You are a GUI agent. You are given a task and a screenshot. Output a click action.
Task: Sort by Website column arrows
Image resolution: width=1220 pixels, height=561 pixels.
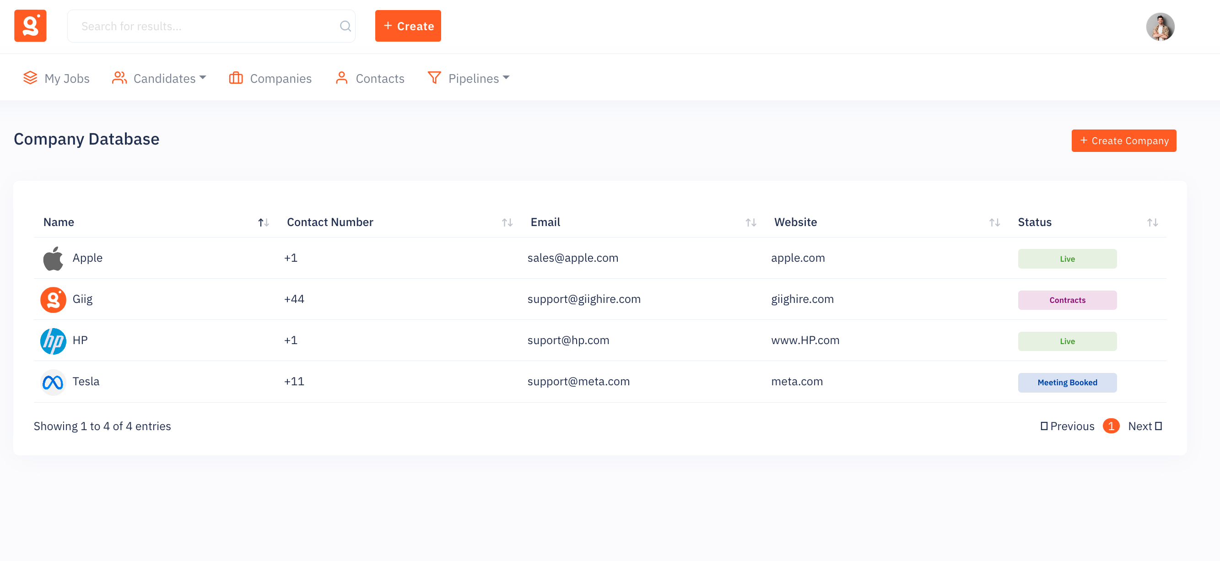click(x=994, y=222)
